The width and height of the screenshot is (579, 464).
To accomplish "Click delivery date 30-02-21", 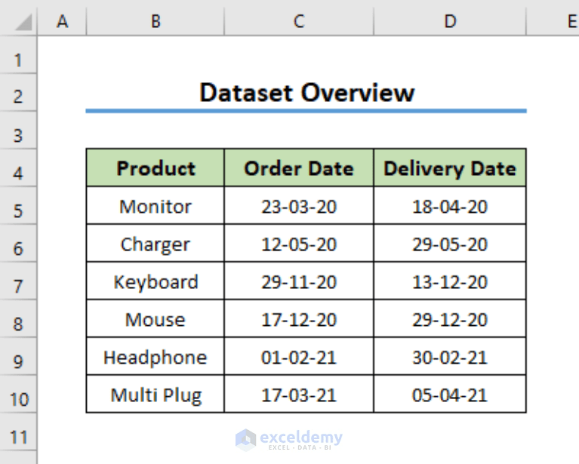I will pos(450,357).
